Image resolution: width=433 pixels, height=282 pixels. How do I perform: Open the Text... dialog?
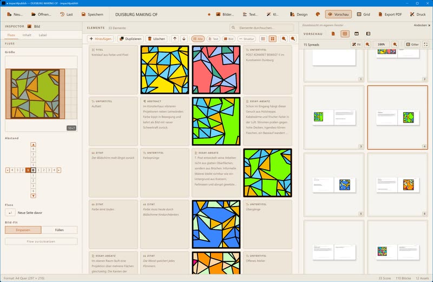(250, 15)
